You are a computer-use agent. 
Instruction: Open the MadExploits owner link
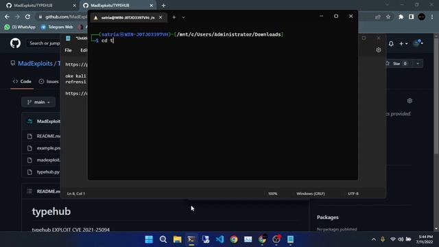coord(35,64)
